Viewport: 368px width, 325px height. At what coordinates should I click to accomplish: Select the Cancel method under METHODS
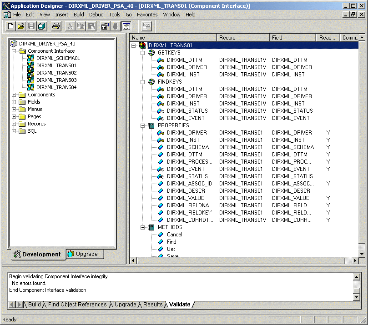[x=175, y=235]
